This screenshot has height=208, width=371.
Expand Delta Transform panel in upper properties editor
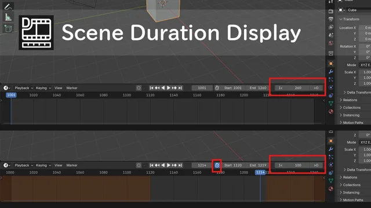point(357,92)
